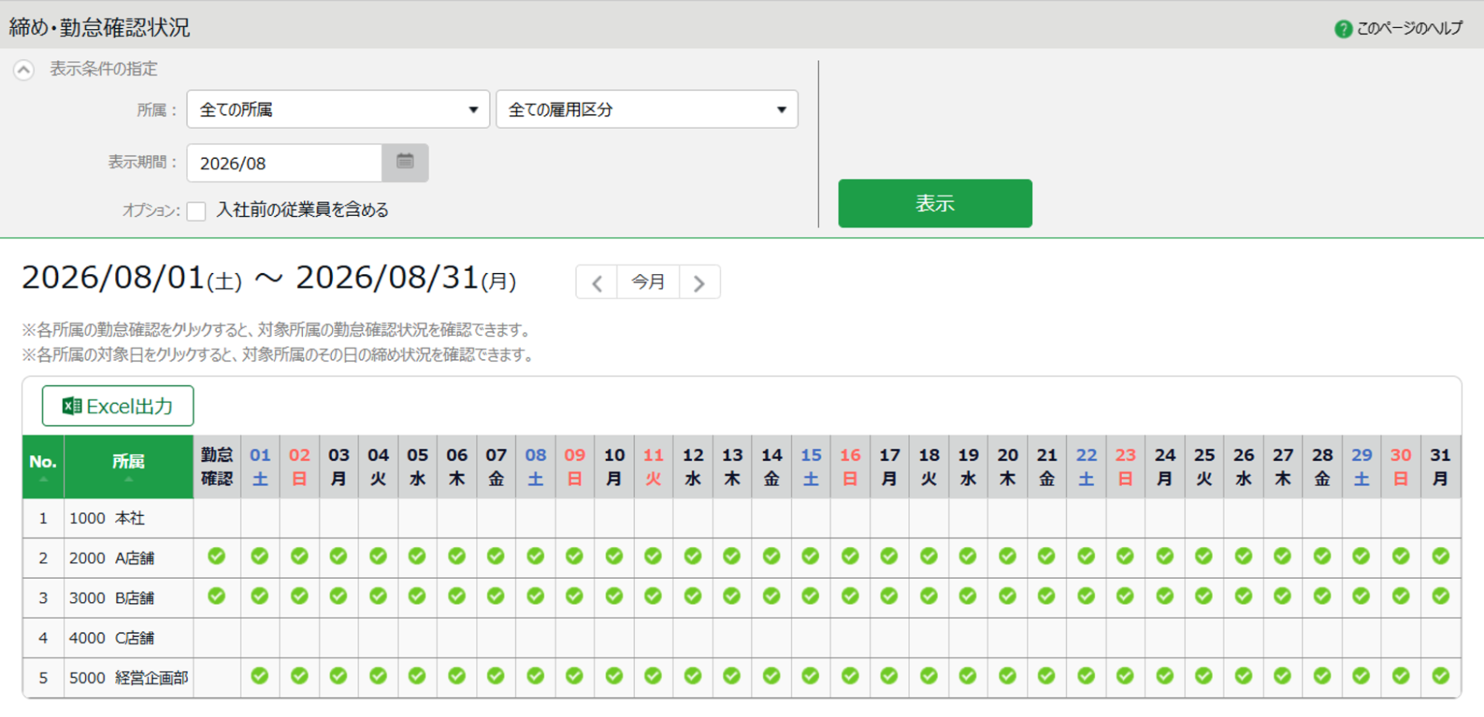Click B店舗 checkmark for day 25

1204,596
